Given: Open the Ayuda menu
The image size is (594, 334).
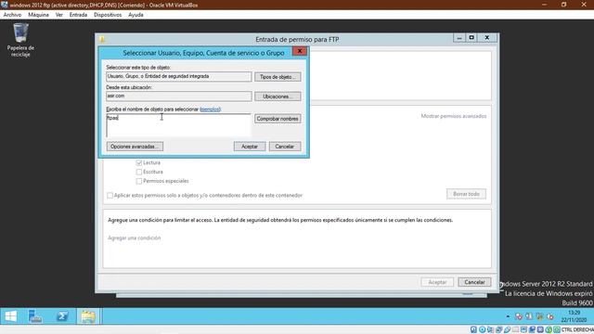Looking at the screenshot, I should [x=136, y=15].
